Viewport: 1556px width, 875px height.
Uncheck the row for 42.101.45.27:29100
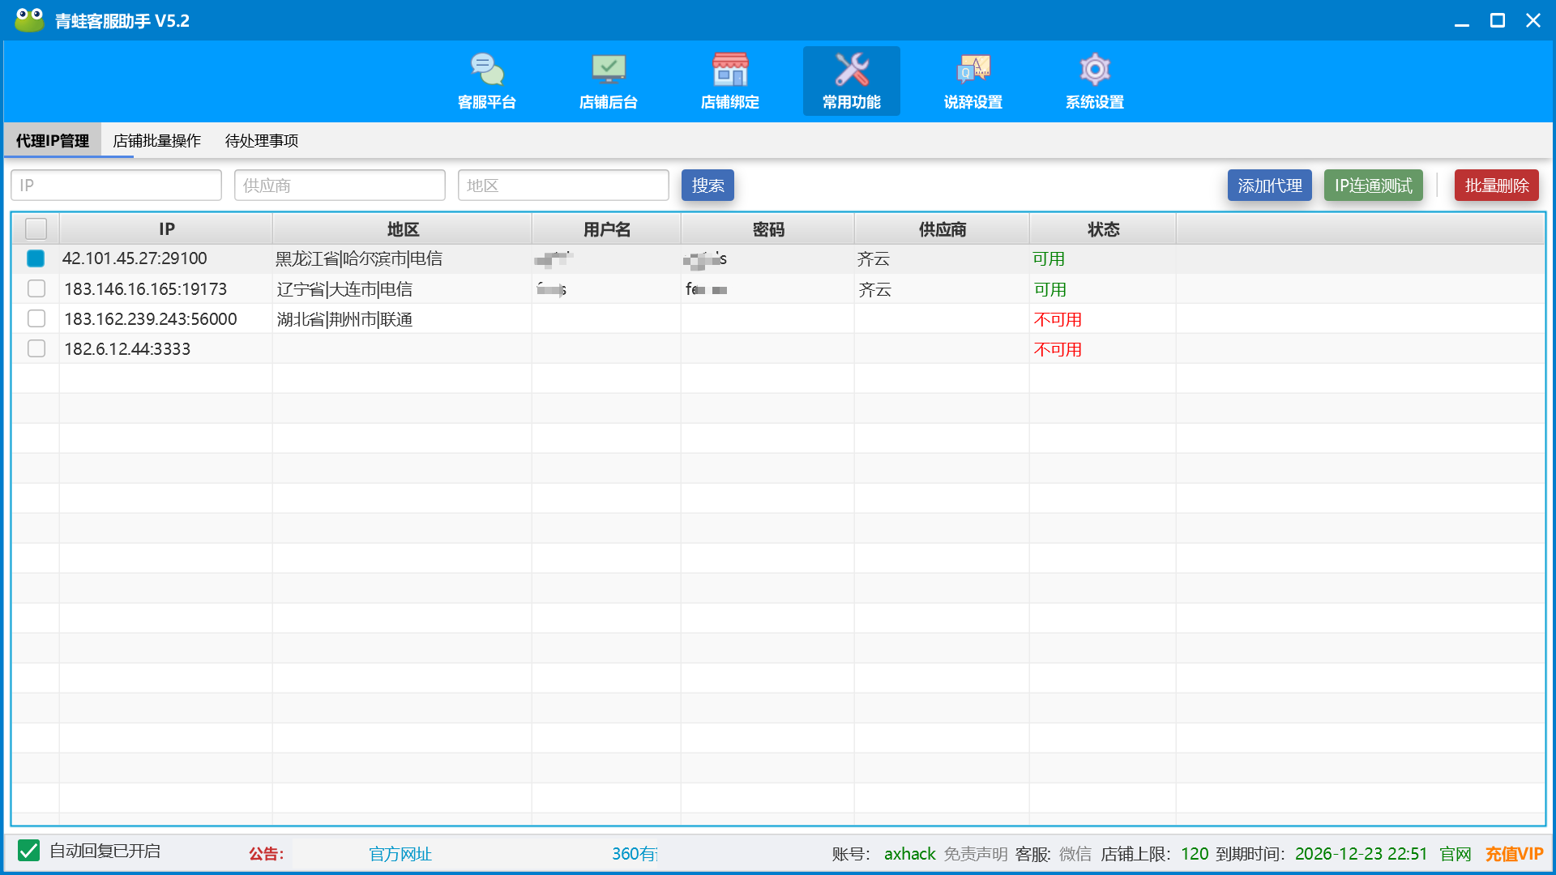coord(36,258)
